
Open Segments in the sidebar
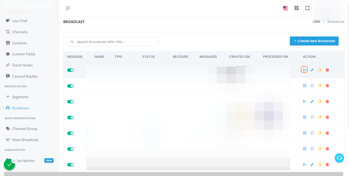[x=20, y=97]
